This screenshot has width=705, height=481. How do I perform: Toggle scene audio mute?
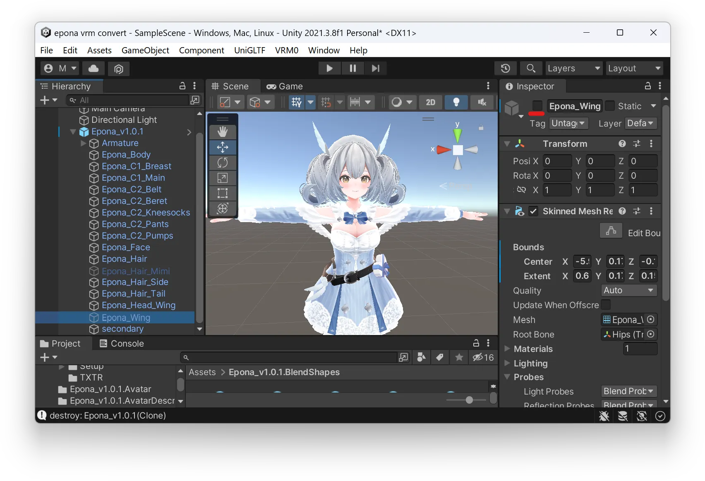482,102
